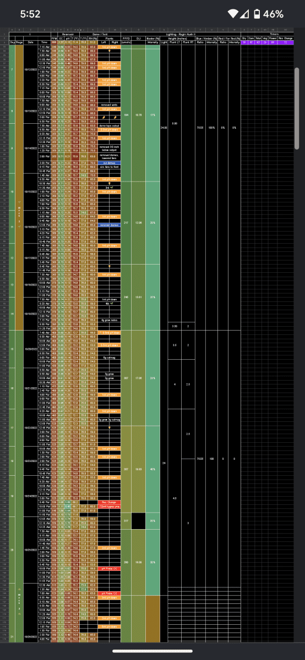305x660 pixels.
Task: Select the DLI value 13.61 cell
Action: point(139,297)
